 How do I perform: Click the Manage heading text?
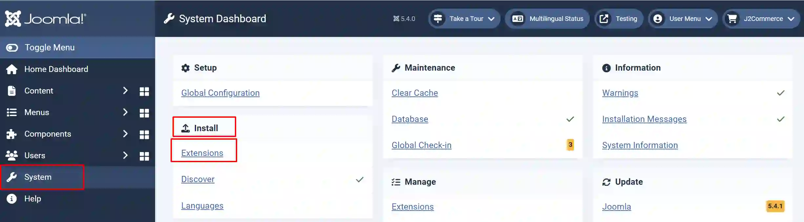click(420, 182)
